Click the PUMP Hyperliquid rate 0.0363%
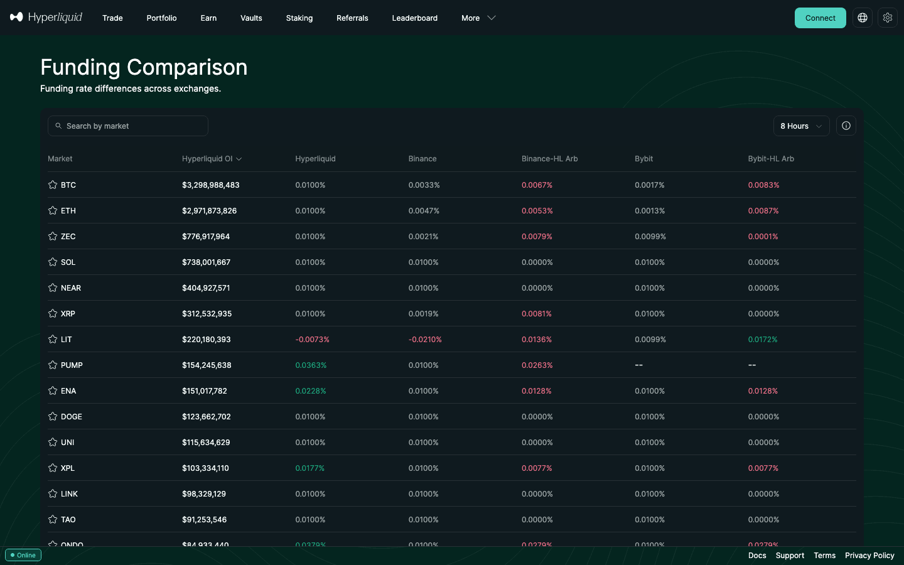 point(311,365)
